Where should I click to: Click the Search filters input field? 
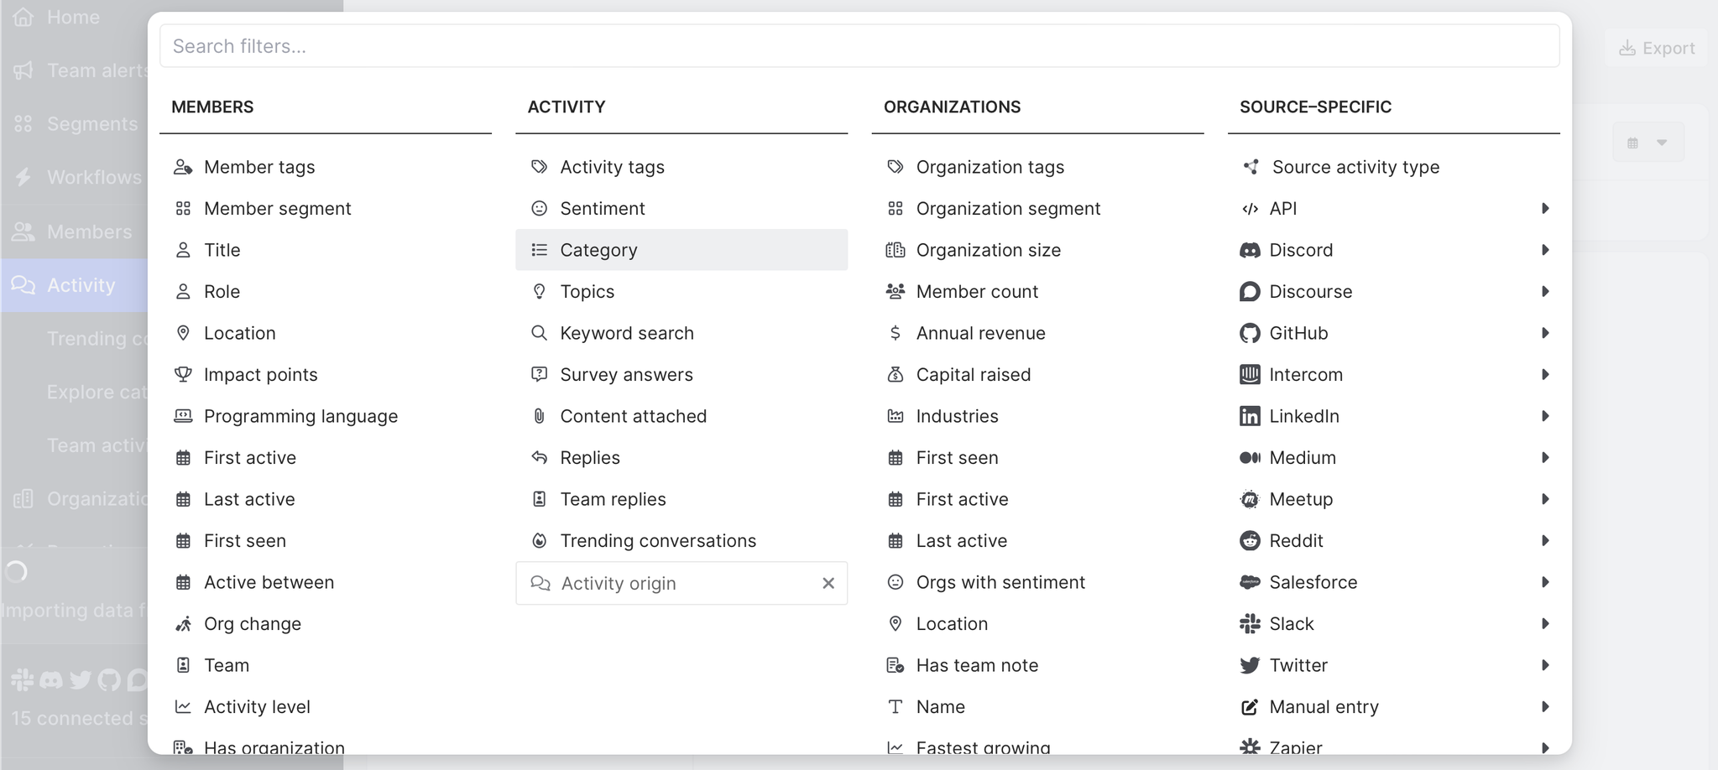click(x=859, y=46)
